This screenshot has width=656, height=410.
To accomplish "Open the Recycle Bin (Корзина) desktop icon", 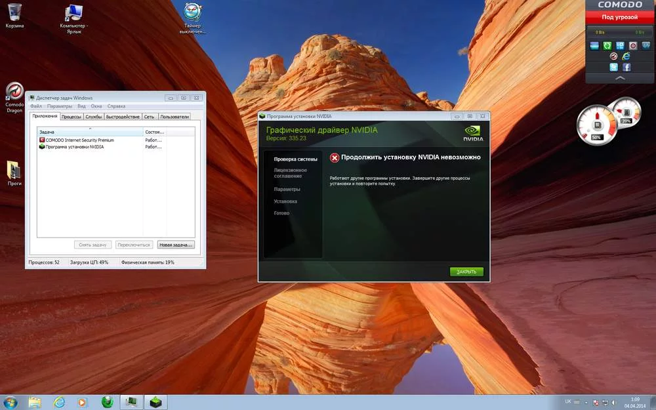I will 14,16.
